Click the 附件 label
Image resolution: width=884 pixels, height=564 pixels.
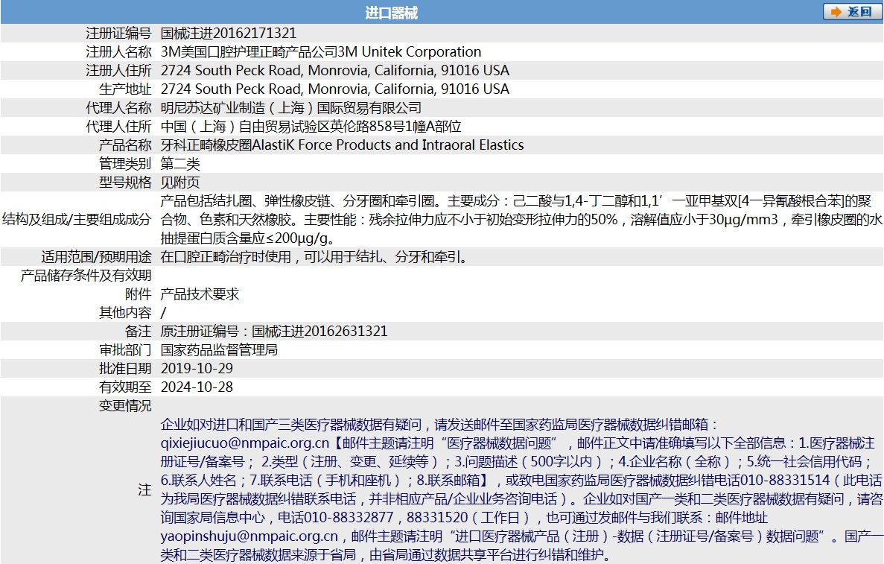click(138, 294)
